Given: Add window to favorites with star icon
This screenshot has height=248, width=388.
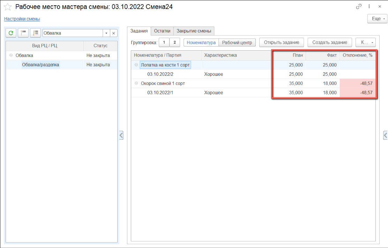Looking at the screenshot, I should point(8,7).
